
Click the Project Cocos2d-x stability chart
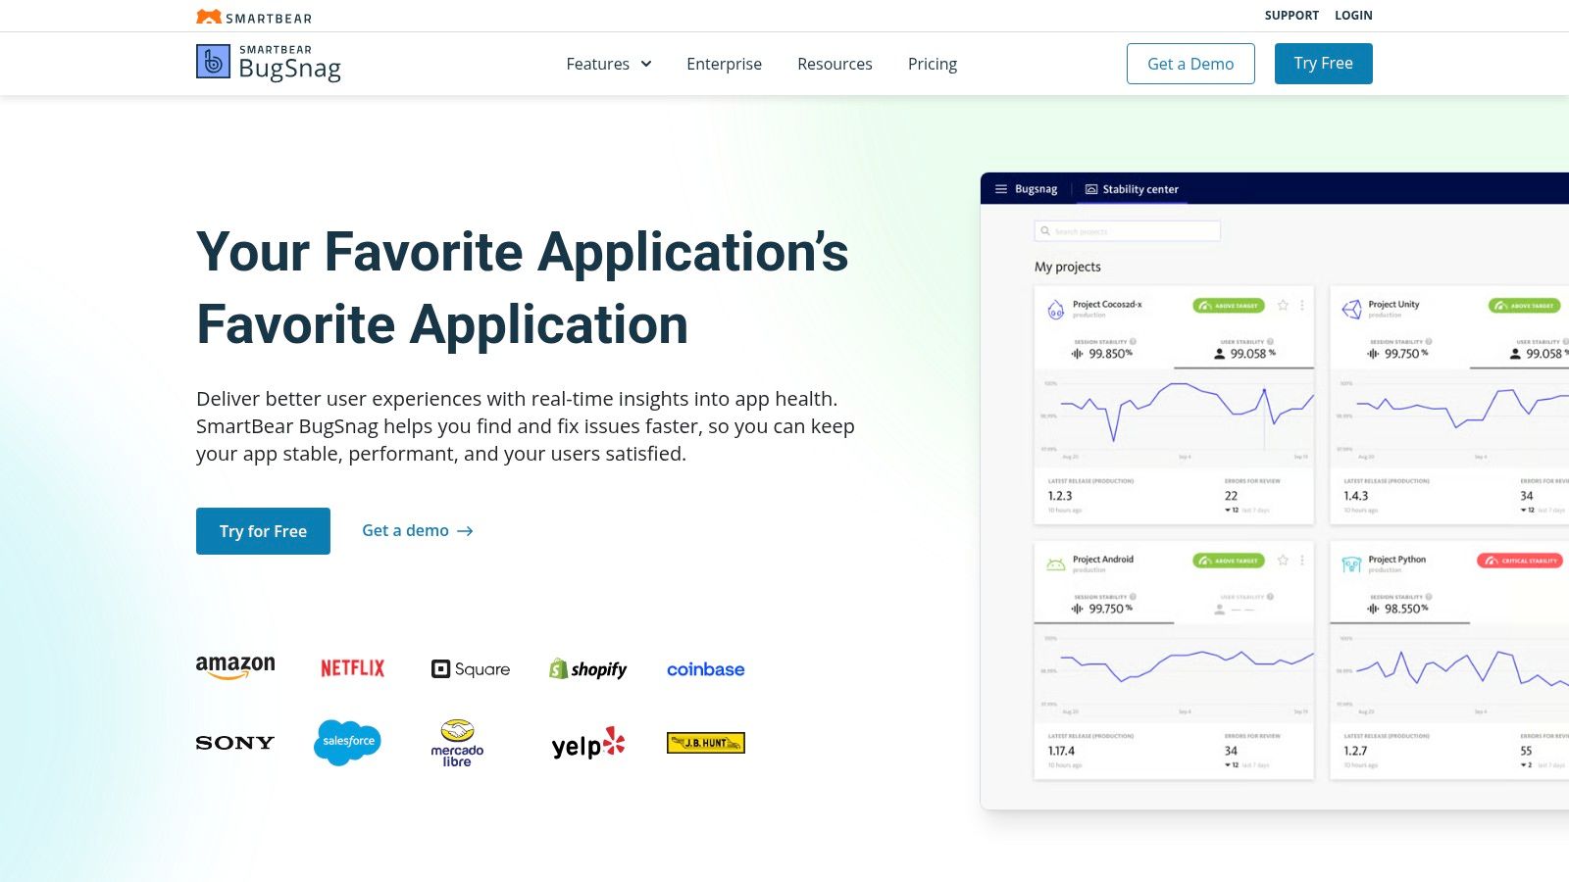pyautogui.click(x=1174, y=416)
